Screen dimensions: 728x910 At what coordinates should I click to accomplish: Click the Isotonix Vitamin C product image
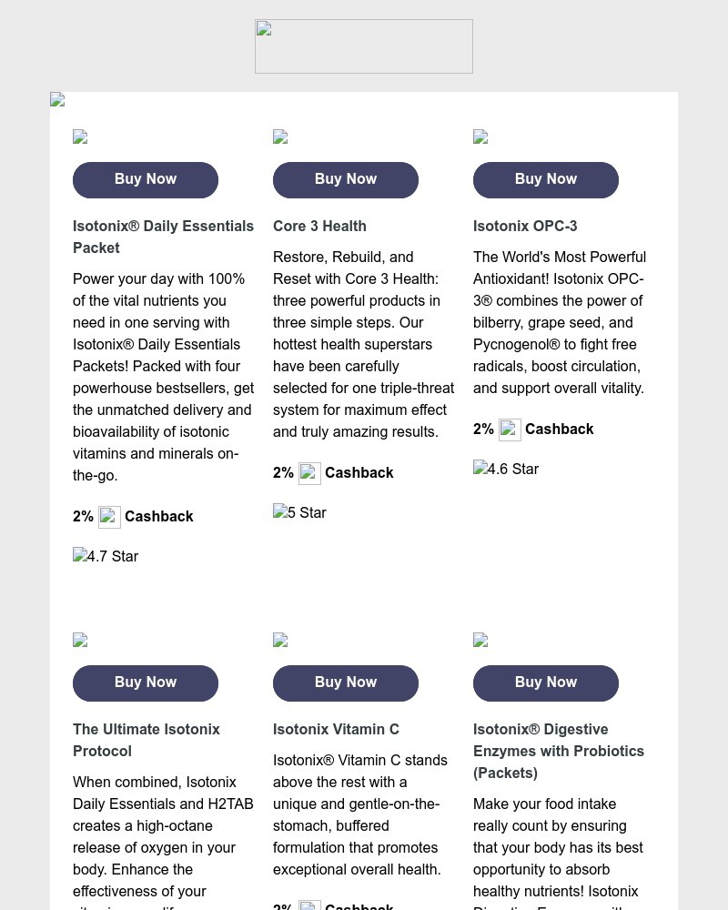click(280, 641)
